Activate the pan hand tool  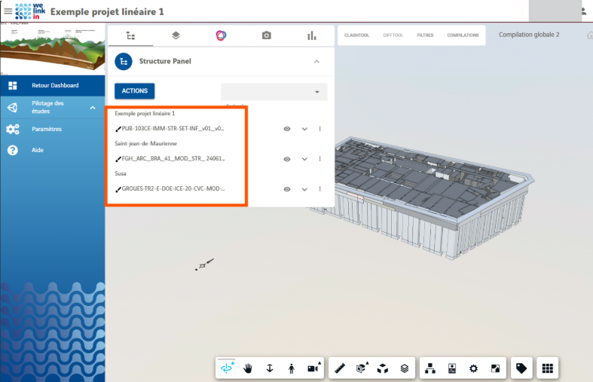248,368
